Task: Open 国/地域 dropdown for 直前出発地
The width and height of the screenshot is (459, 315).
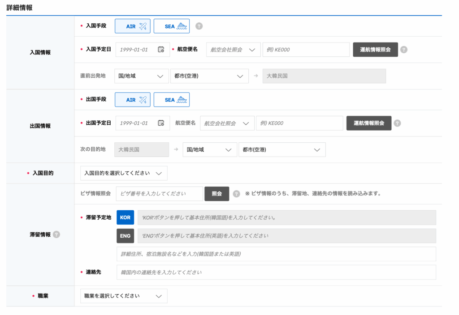Action: tap(141, 76)
